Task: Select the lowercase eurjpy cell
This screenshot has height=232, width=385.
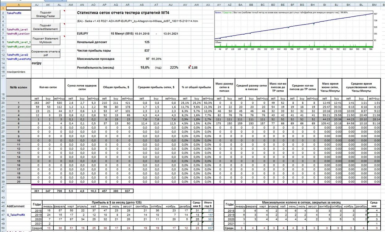Action: tap(37, 63)
